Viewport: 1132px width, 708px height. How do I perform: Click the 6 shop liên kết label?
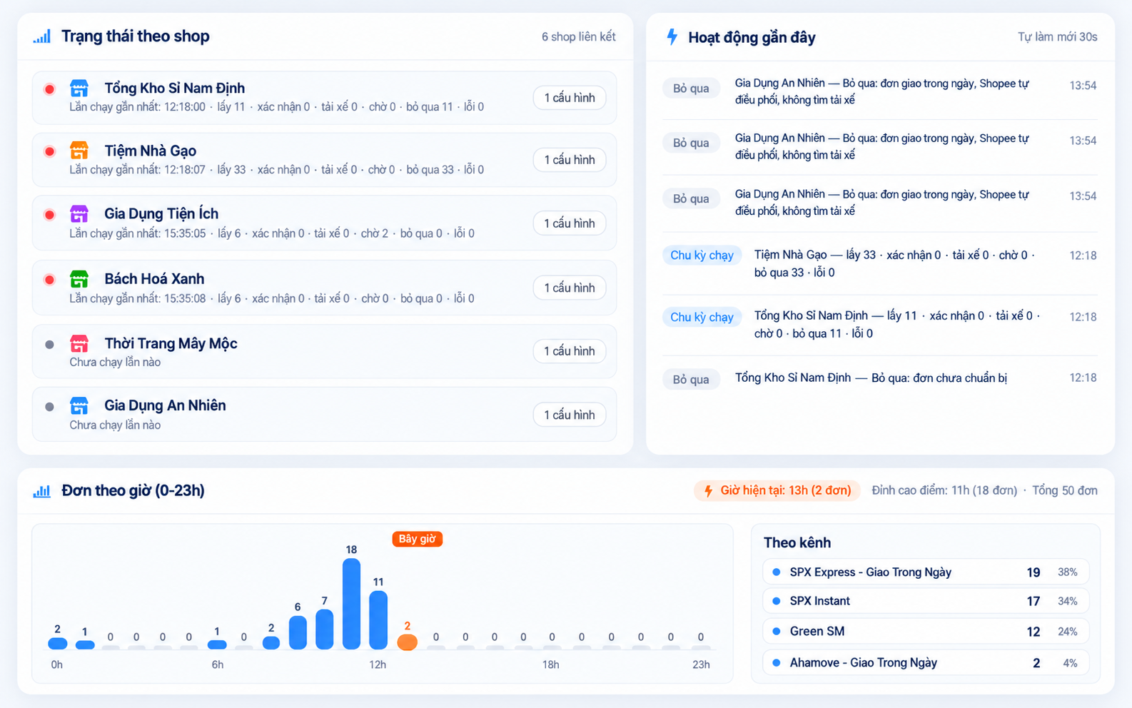(578, 37)
